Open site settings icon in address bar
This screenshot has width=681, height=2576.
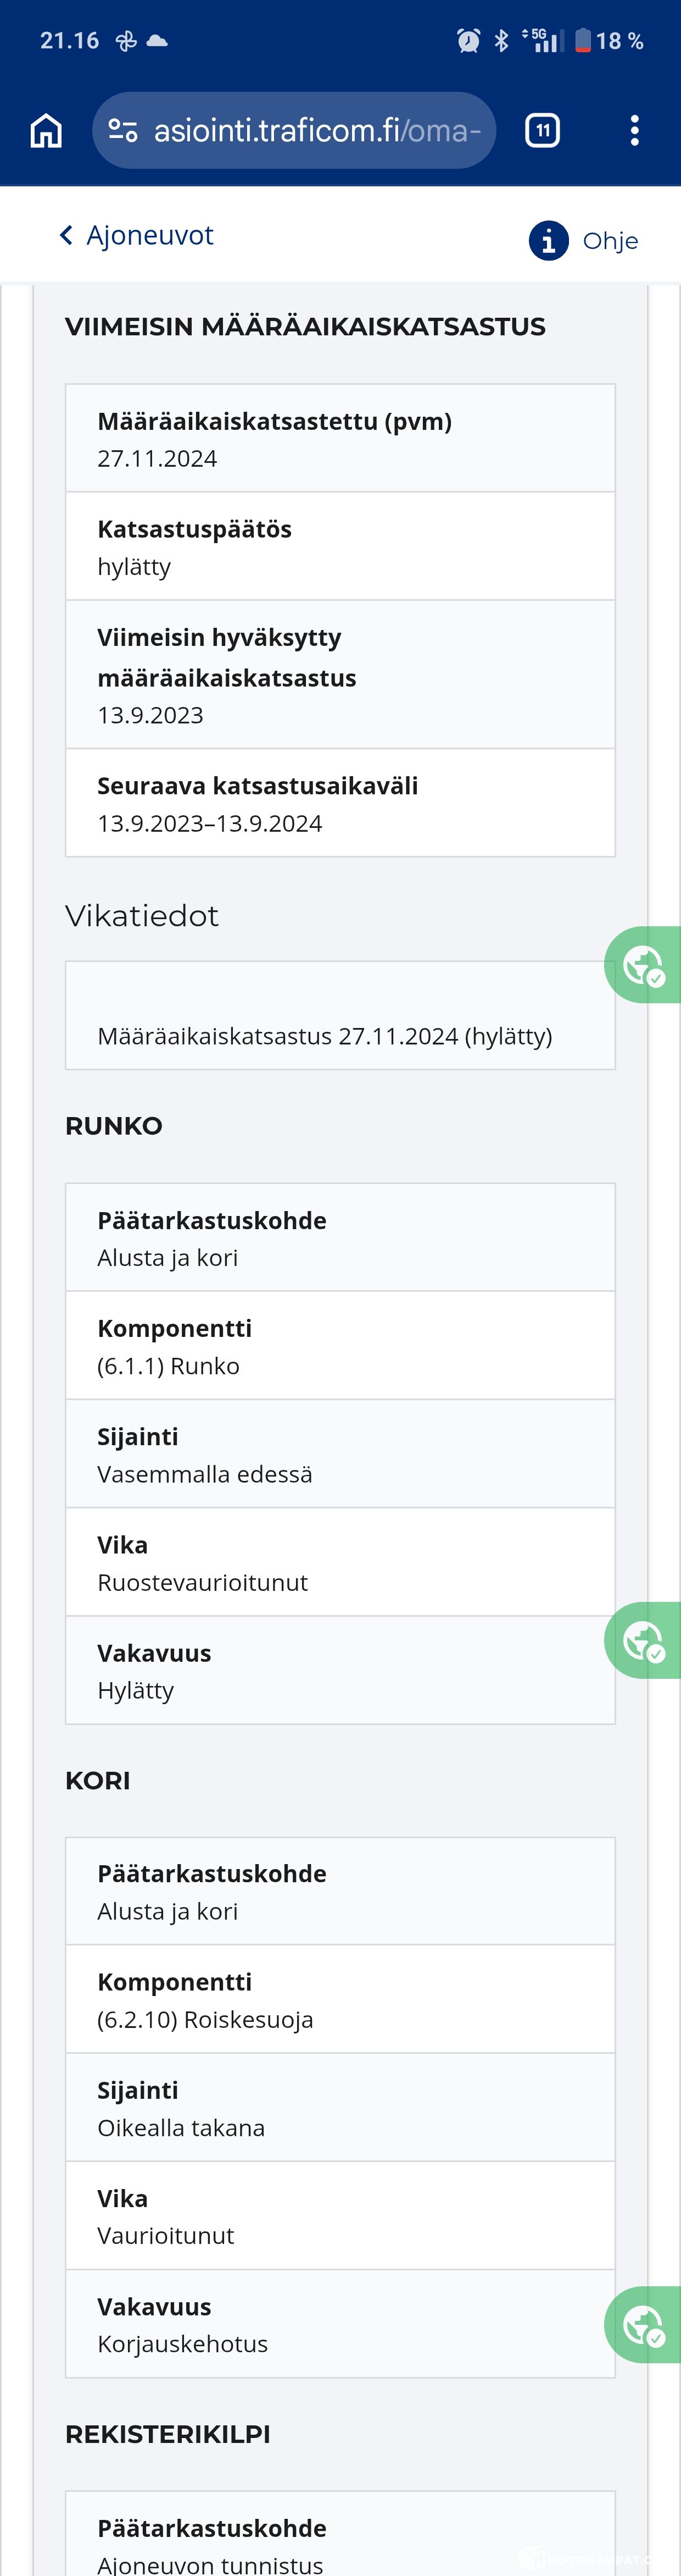(122, 131)
